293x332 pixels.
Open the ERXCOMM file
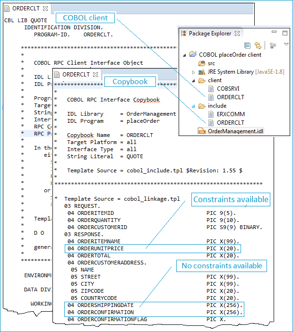(x=231, y=114)
